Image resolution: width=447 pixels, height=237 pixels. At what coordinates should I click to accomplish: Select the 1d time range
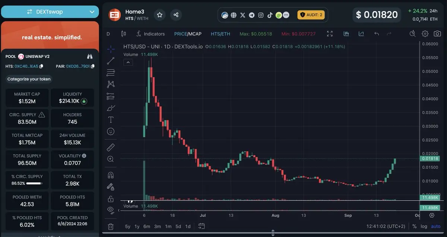tap(188, 226)
